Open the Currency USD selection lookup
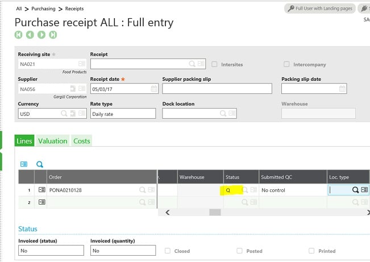 [x=64, y=114]
